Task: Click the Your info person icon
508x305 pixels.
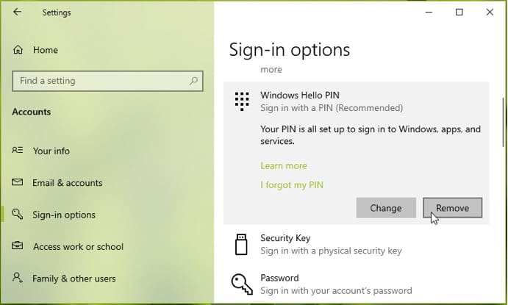Action: 18,151
